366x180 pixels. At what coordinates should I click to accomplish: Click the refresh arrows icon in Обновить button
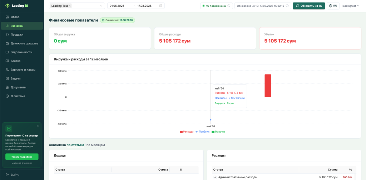[297, 6]
